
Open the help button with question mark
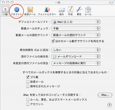pos(110,105)
